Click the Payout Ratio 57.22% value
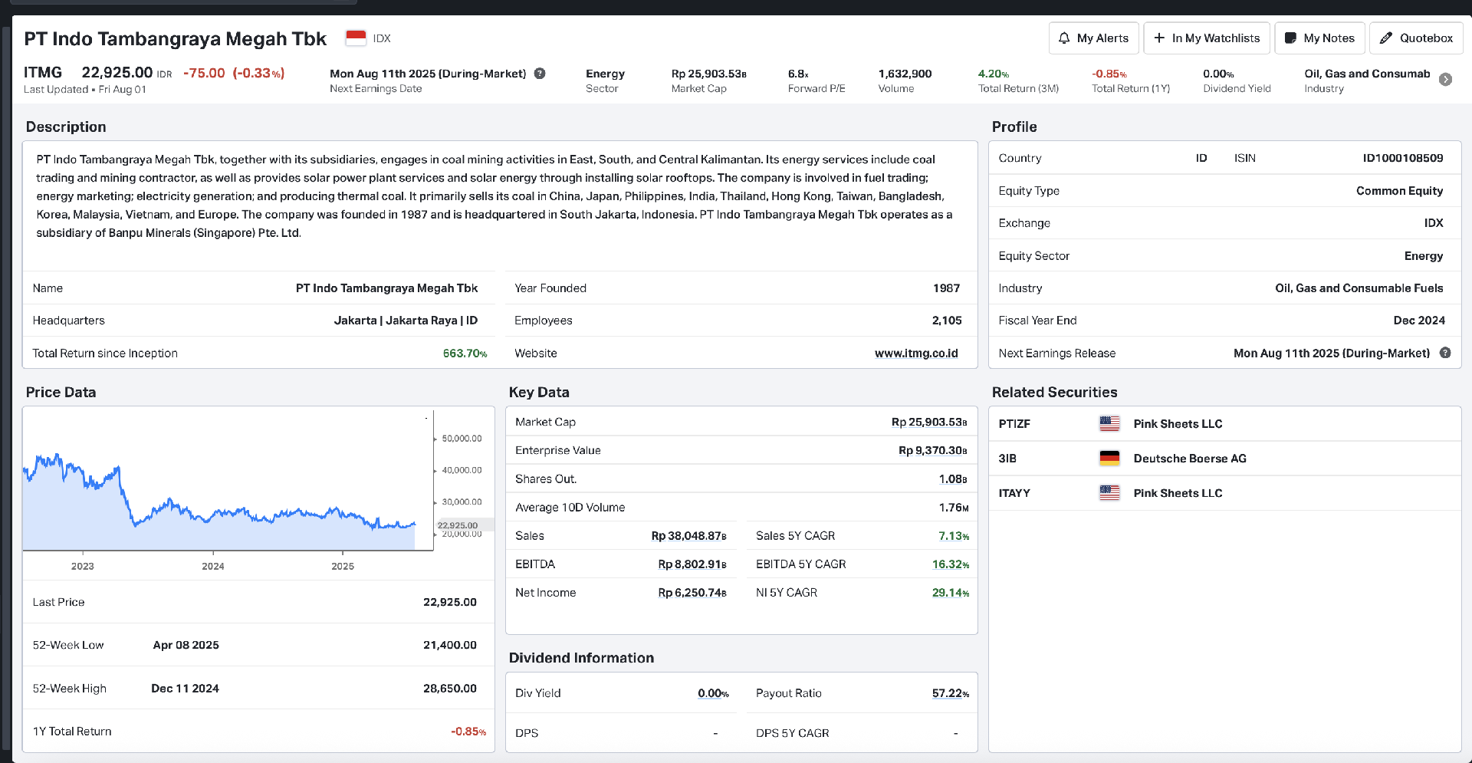The image size is (1472, 763). [950, 693]
